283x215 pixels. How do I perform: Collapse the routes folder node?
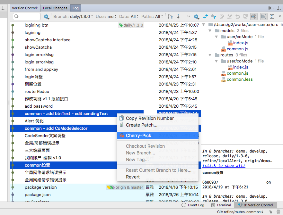tap(210, 55)
